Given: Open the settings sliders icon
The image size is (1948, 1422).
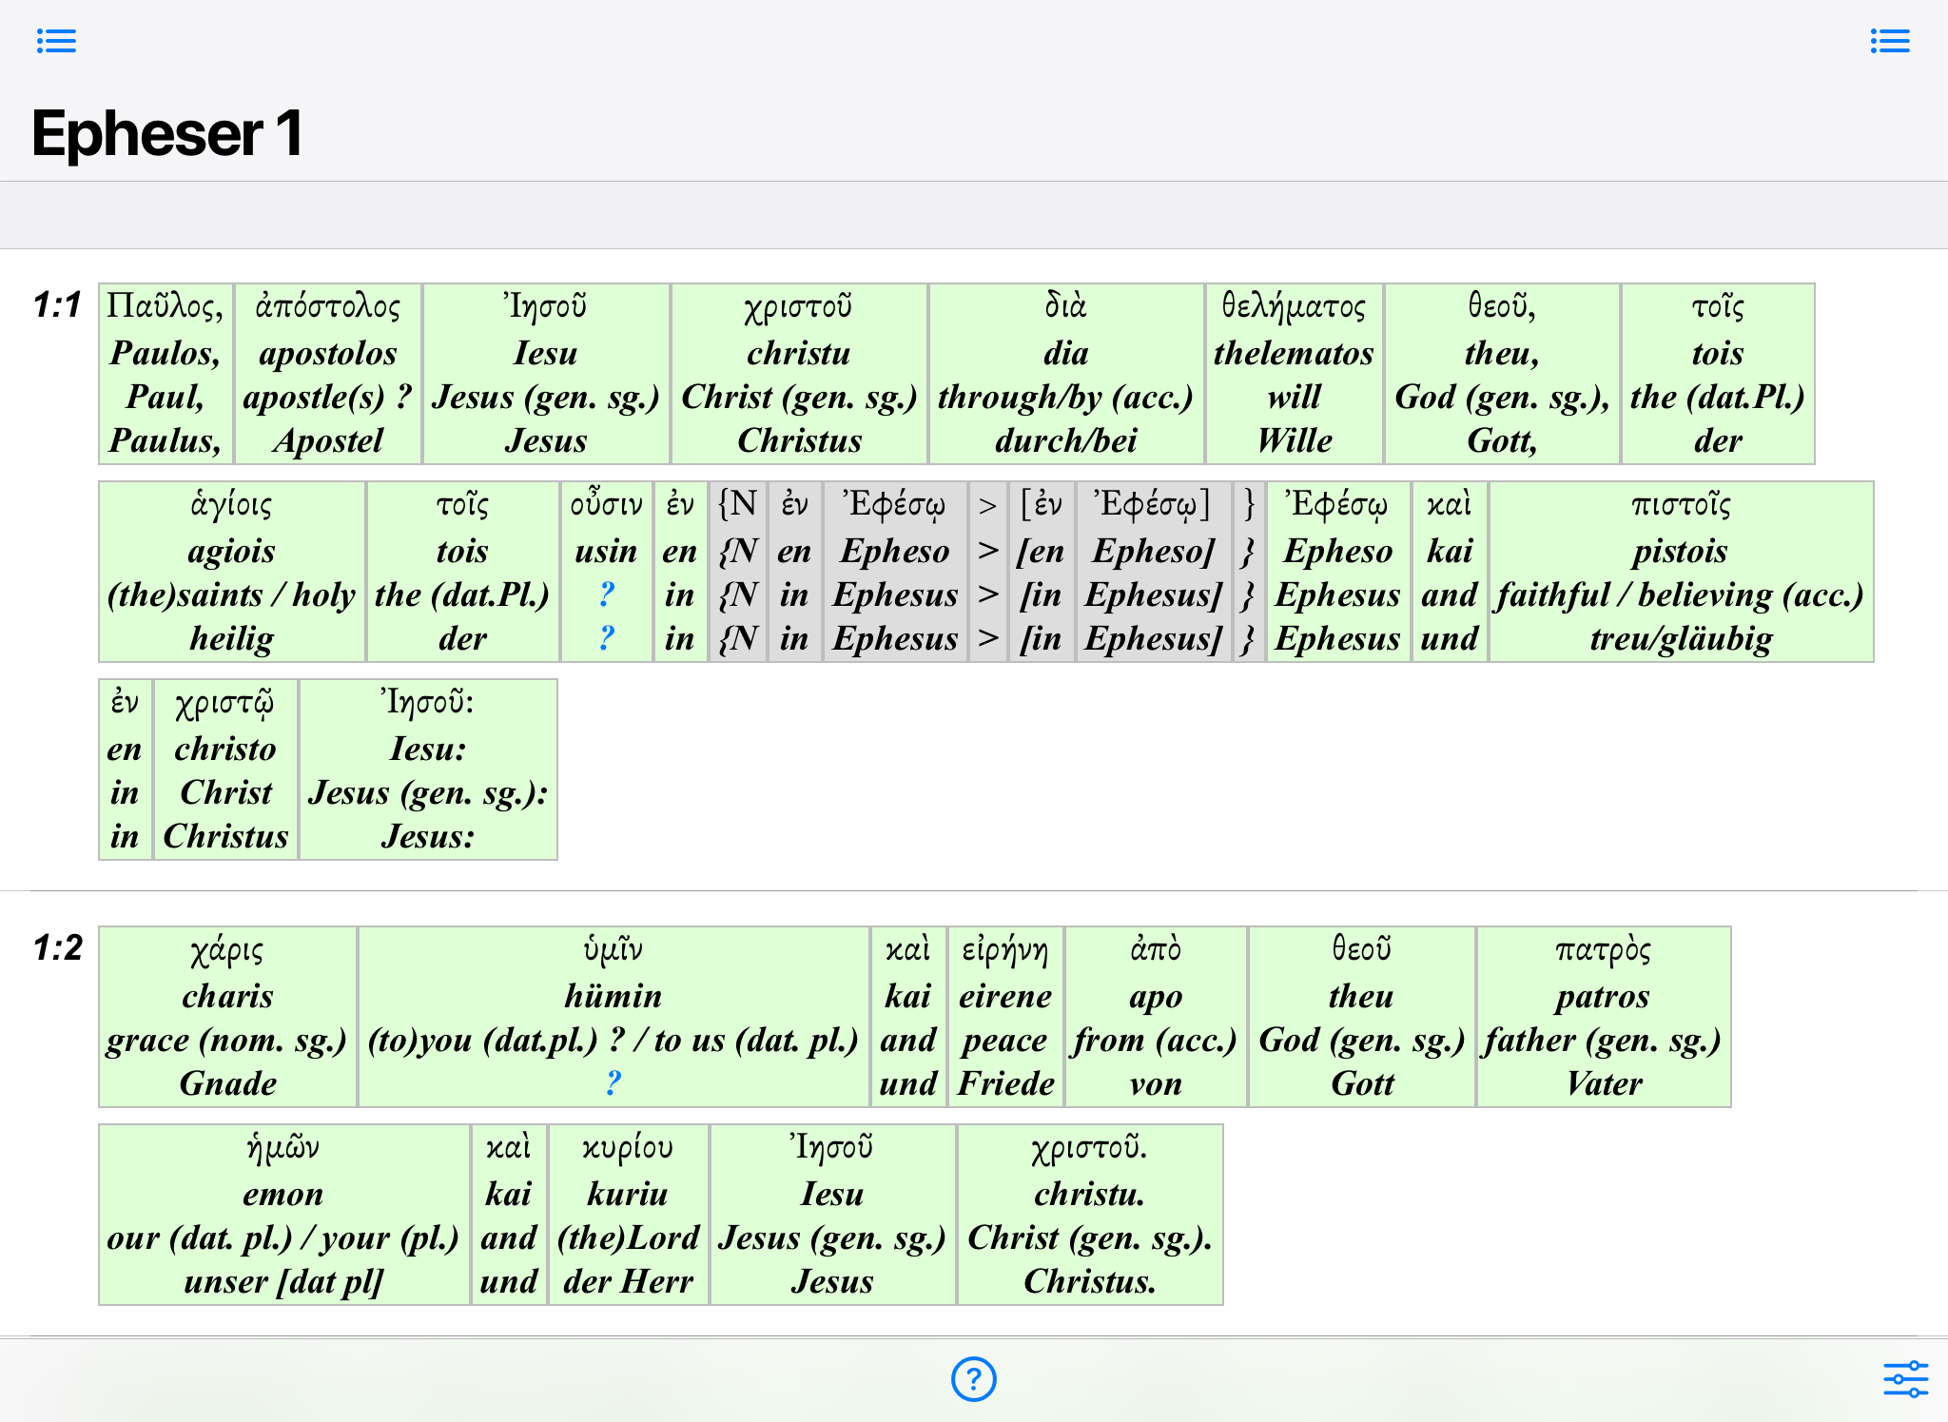Looking at the screenshot, I should 1905,1378.
